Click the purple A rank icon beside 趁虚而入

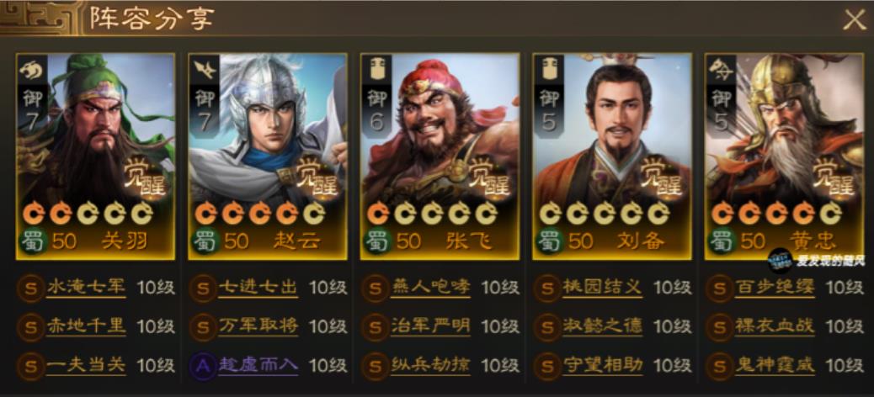(x=203, y=366)
